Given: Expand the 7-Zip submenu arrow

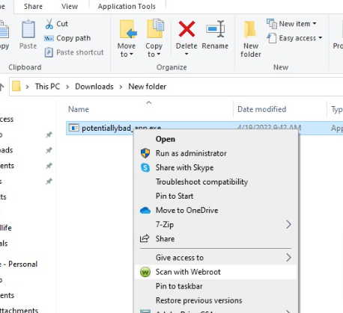Looking at the screenshot, I should pyautogui.click(x=288, y=224).
